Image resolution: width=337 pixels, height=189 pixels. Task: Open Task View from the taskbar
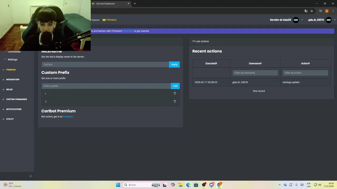[x=165, y=185]
